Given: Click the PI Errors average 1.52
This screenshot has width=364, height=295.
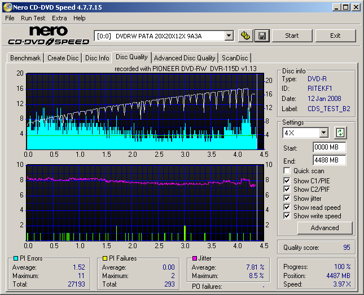Looking at the screenshot, I should [x=79, y=267].
